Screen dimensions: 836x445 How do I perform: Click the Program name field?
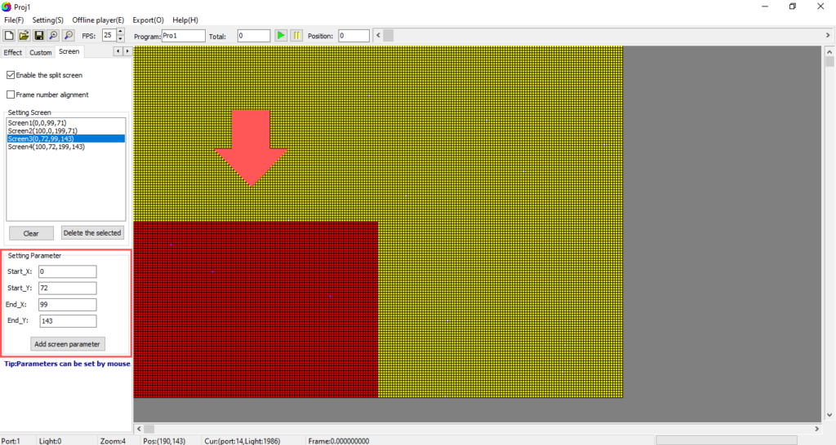point(183,36)
